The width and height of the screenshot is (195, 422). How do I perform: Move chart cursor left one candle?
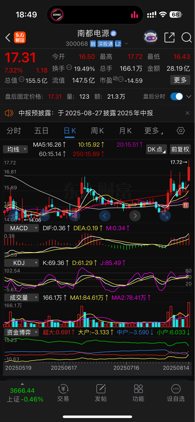(x=105, y=216)
